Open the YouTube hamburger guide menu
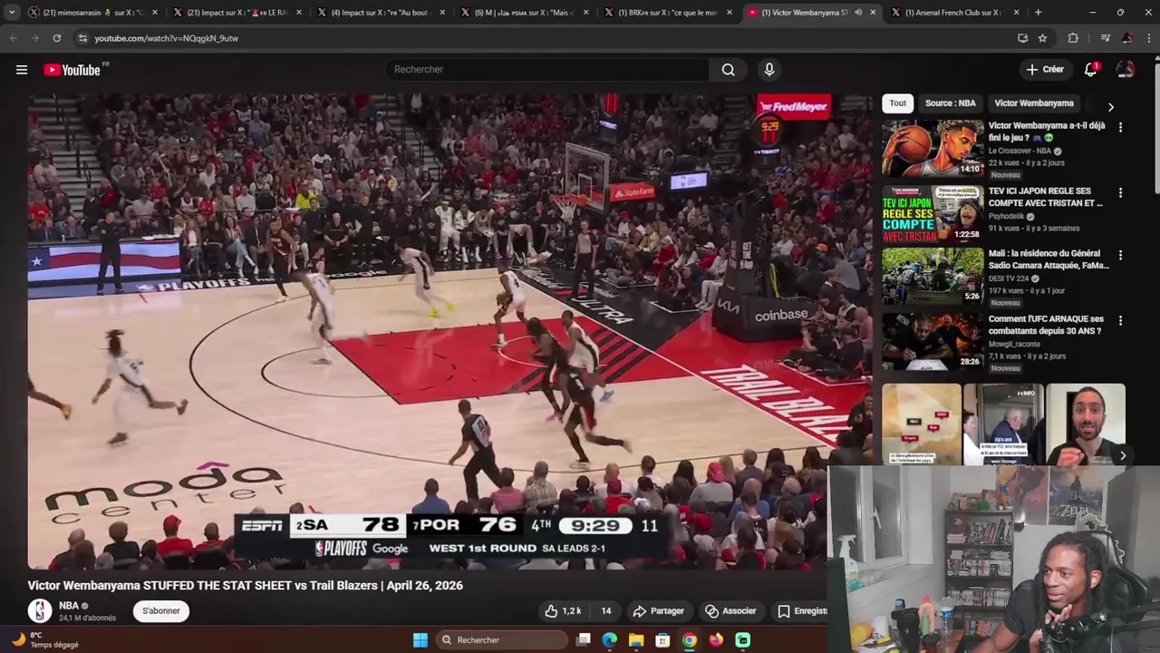The width and height of the screenshot is (1160, 653). (x=22, y=70)
